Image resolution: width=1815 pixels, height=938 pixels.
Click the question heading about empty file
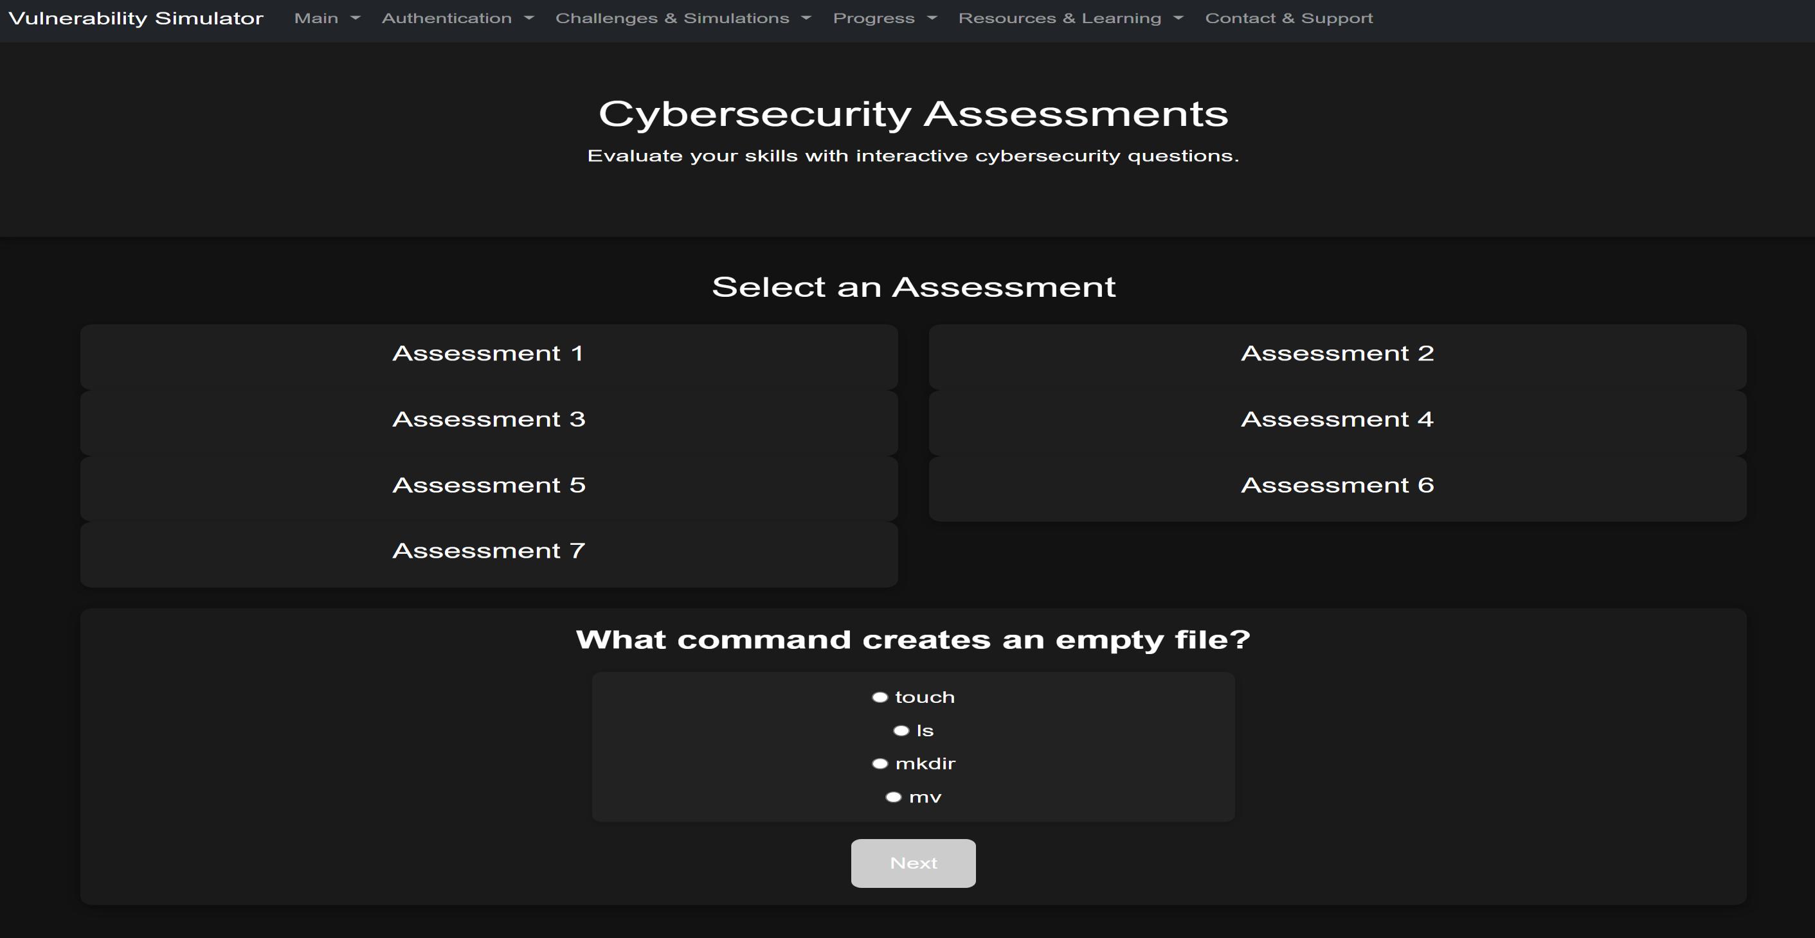(x=912, y=639)
